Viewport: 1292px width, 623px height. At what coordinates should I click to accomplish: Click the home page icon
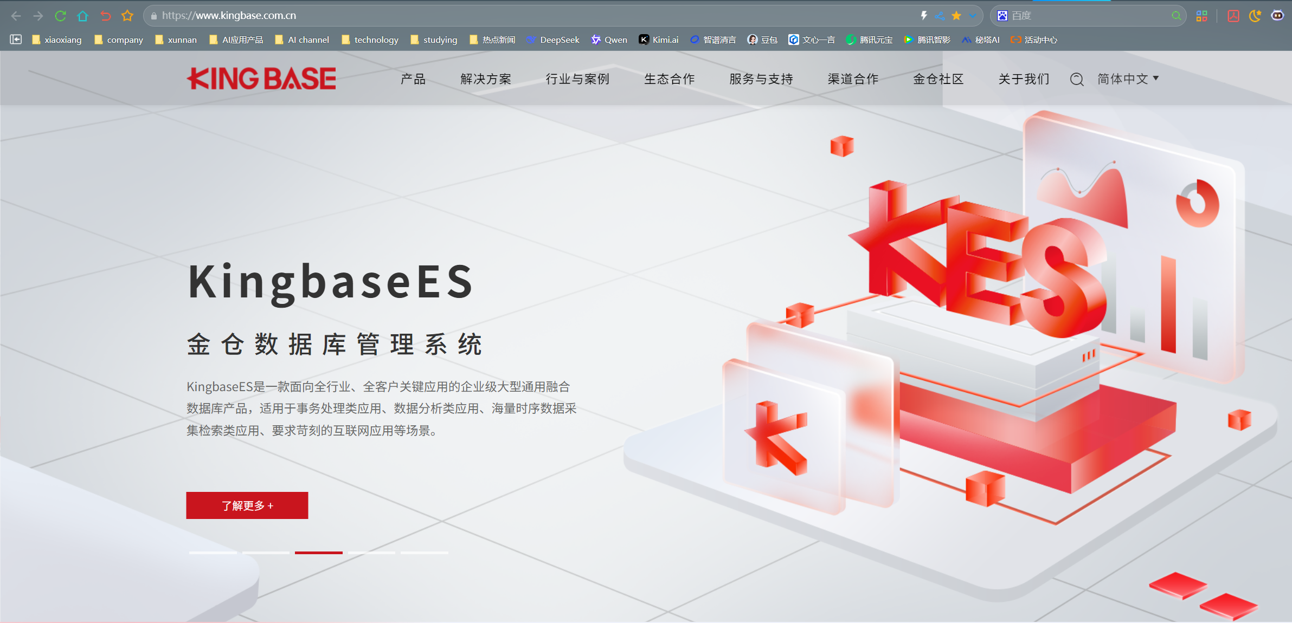tap(82, 16)
